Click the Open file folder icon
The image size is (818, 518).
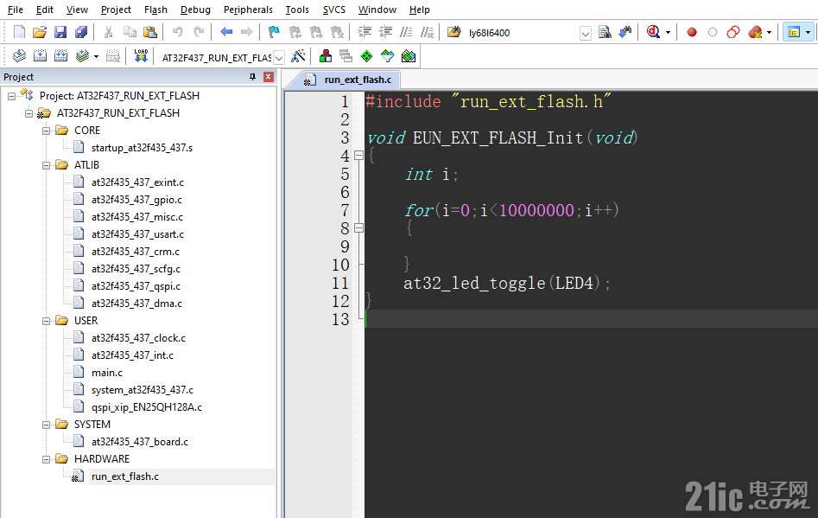[40, 32]
